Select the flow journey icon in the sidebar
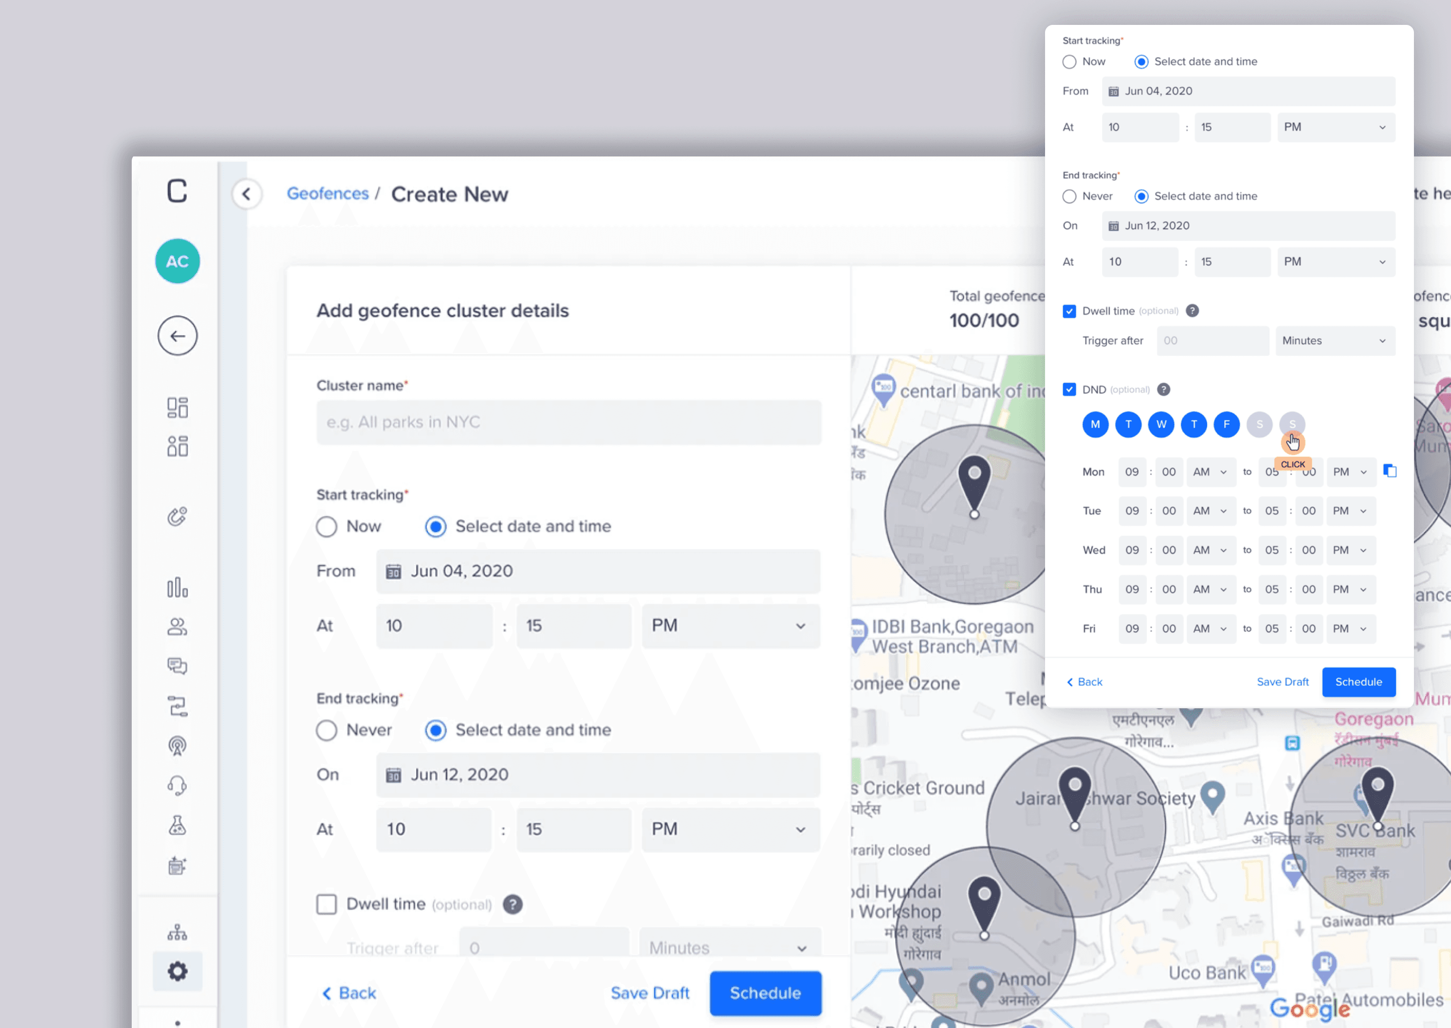 [x=177, y=706]
